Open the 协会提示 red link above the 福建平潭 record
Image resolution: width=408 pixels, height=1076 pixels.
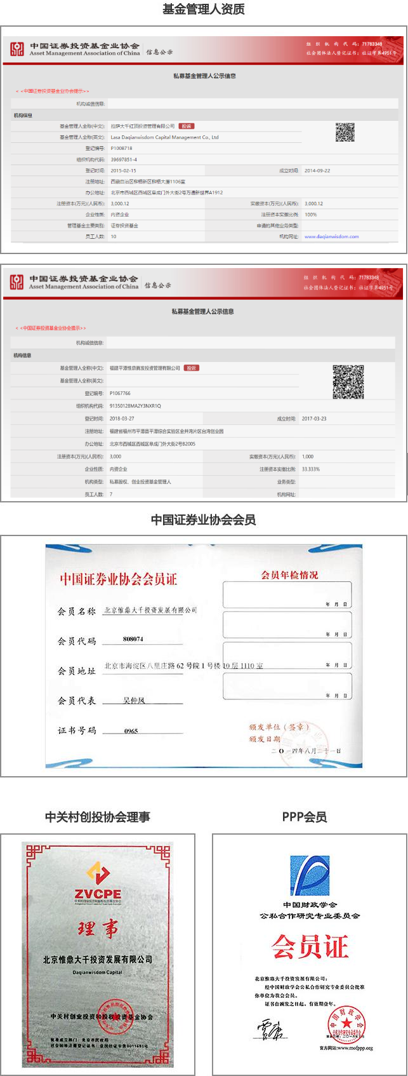49,328
